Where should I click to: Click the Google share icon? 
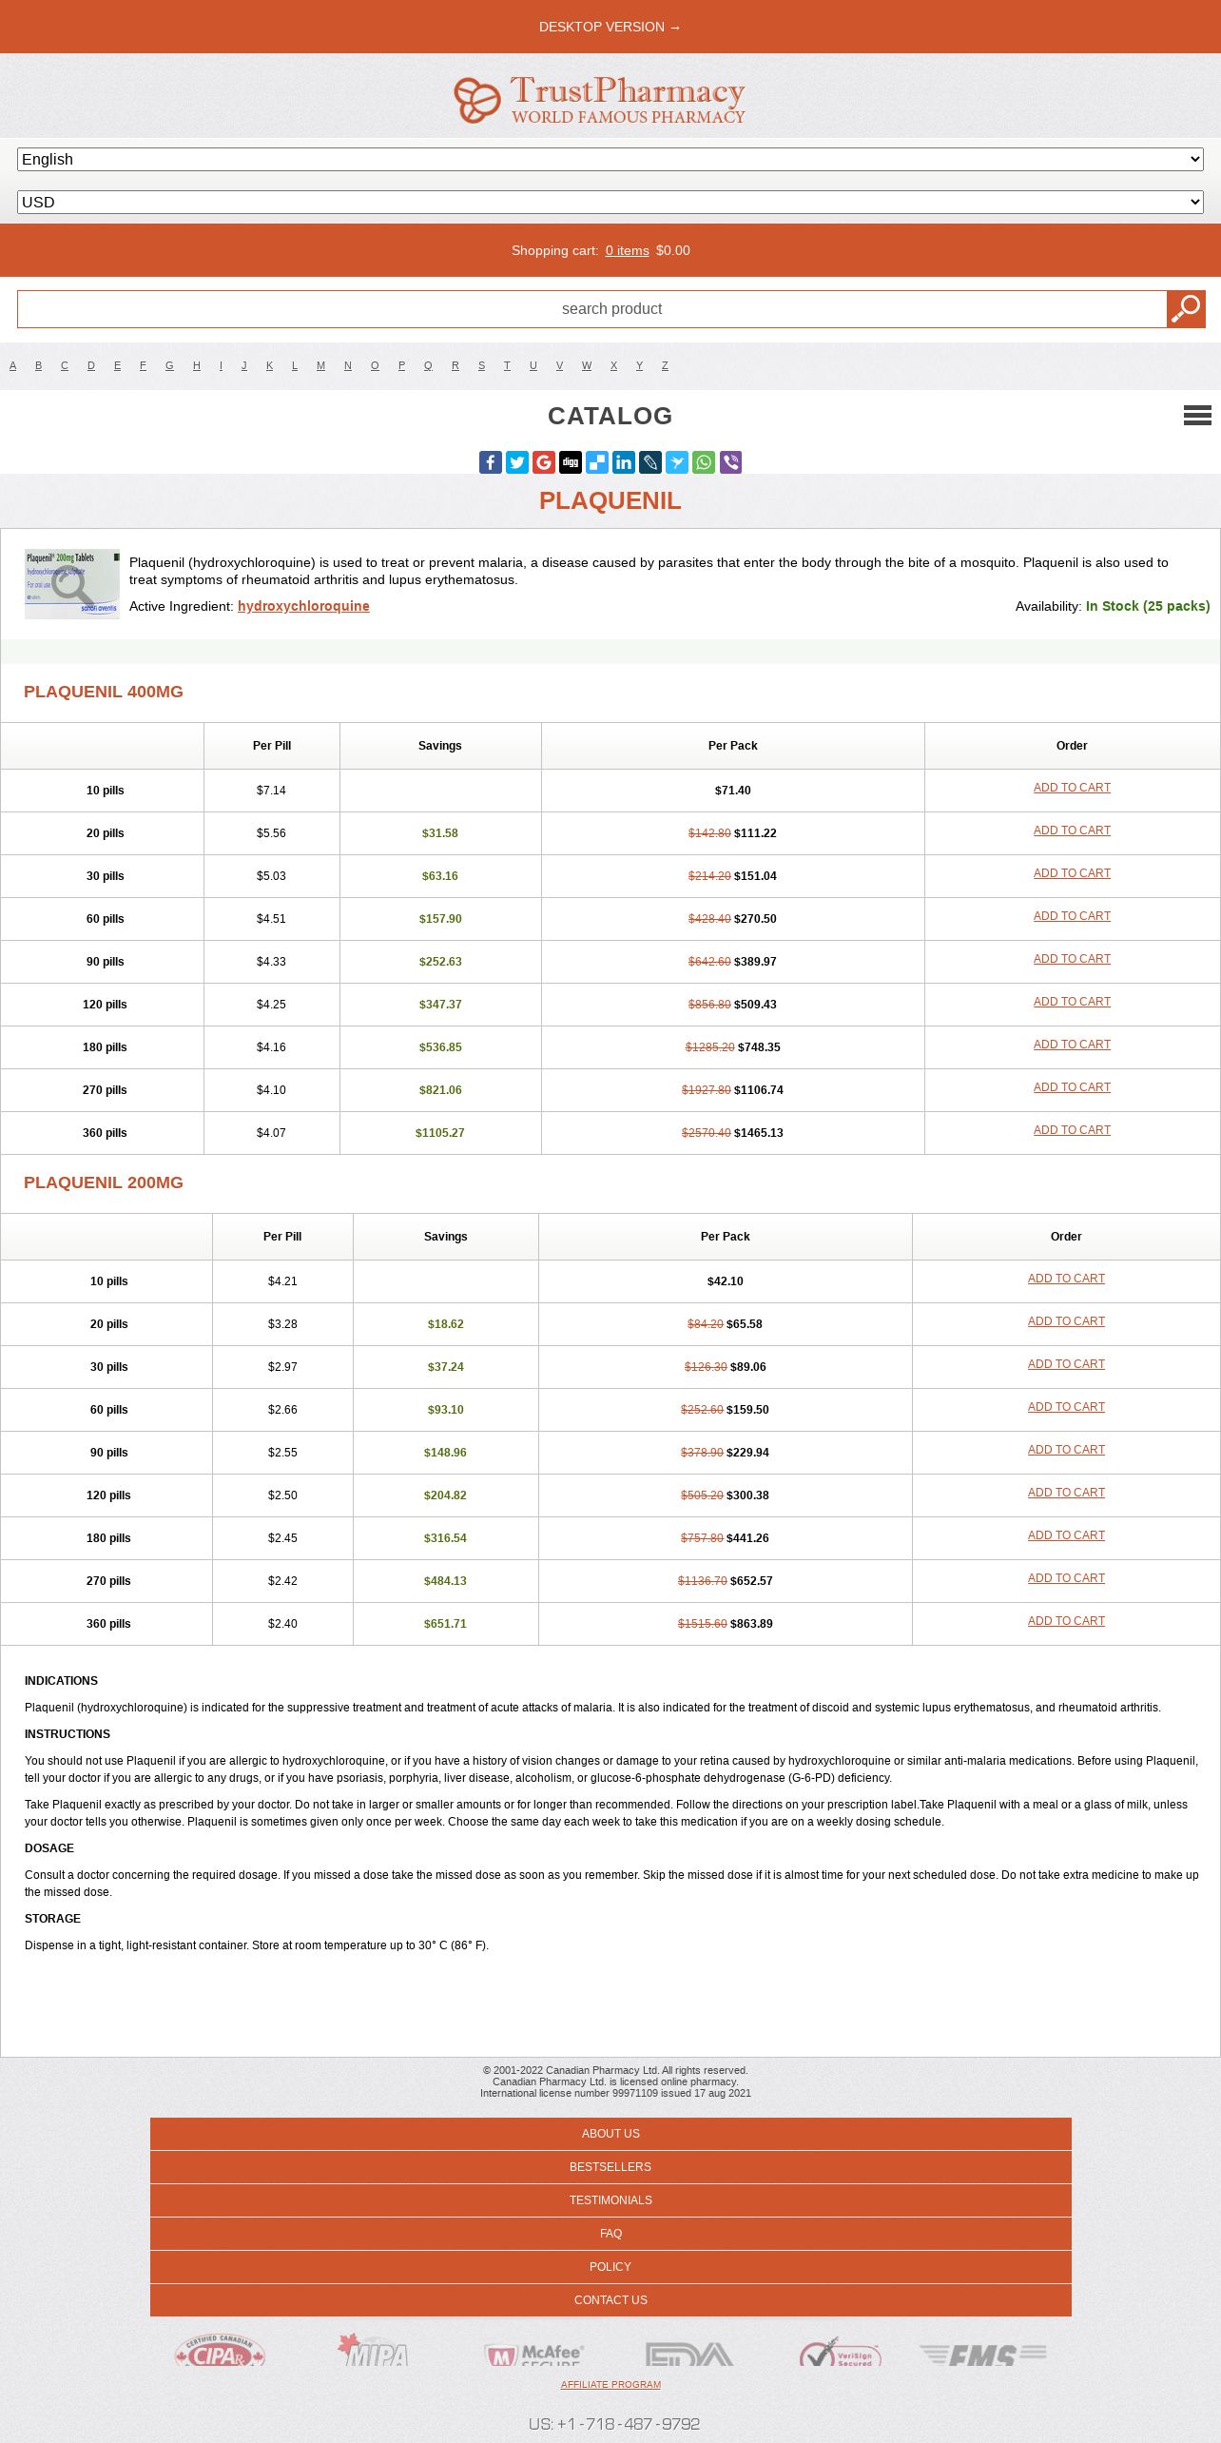(544, 462)
